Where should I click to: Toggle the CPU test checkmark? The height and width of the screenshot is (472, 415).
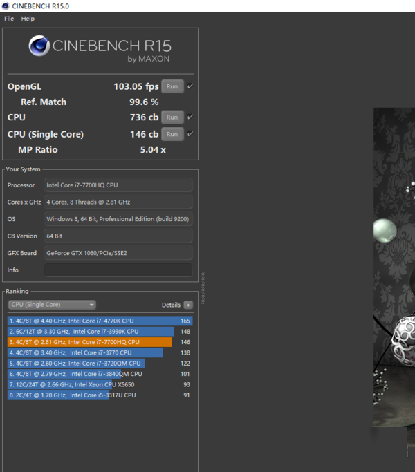(190, 117)
